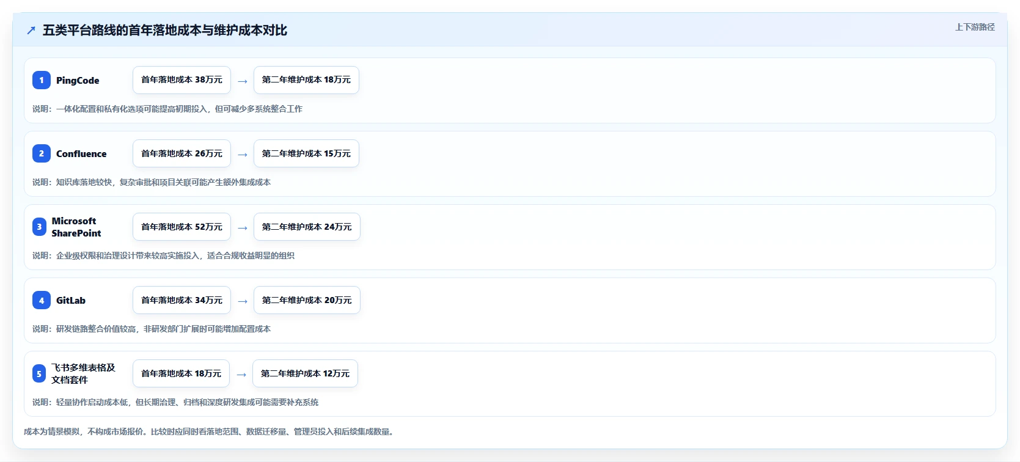Click the 第二年维护成本 24万元 box
This screenshot has width=1020, height=462.
pyautogui.click(x=307, y=227)
